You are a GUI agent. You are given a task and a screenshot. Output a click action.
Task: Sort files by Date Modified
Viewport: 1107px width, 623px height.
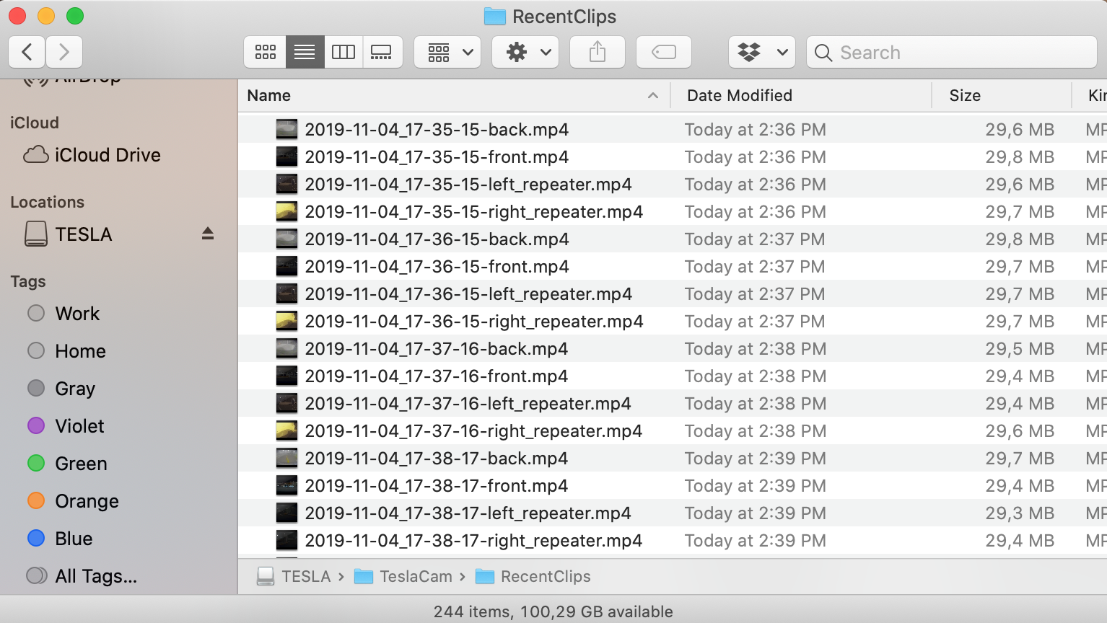[x=740, y=95]
